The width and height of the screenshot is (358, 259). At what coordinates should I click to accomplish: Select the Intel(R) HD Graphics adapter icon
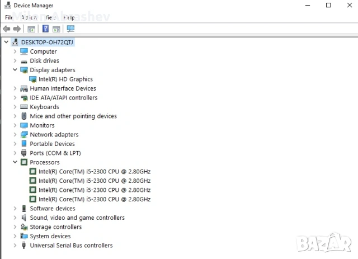click(x=33, y=79)
